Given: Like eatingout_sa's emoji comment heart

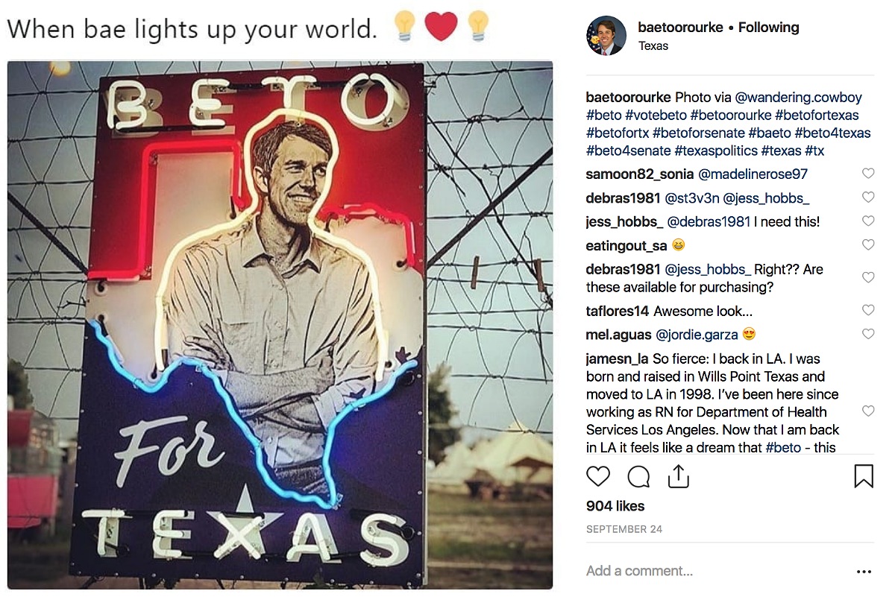Looking at the screenshot, I should point(867,244).
